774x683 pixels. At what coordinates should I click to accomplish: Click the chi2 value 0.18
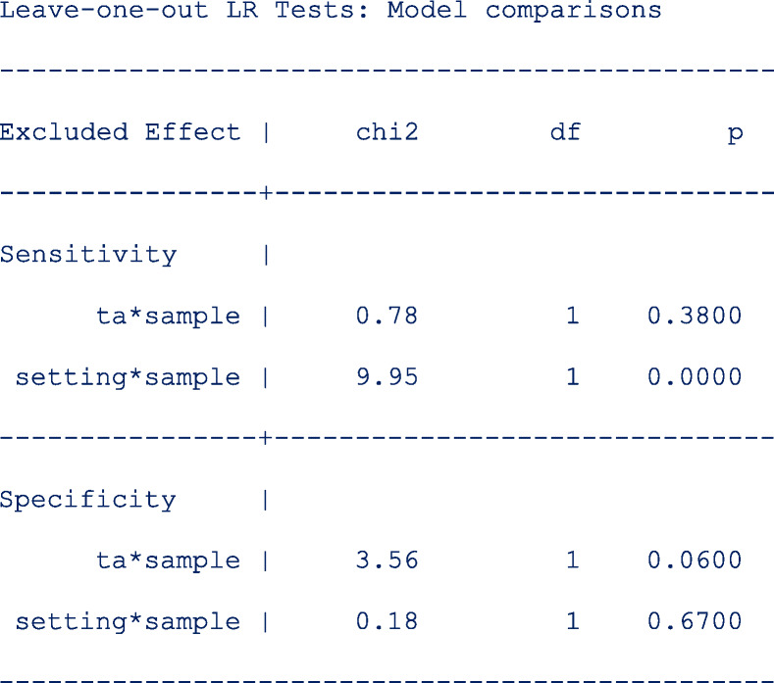(387, 621)
